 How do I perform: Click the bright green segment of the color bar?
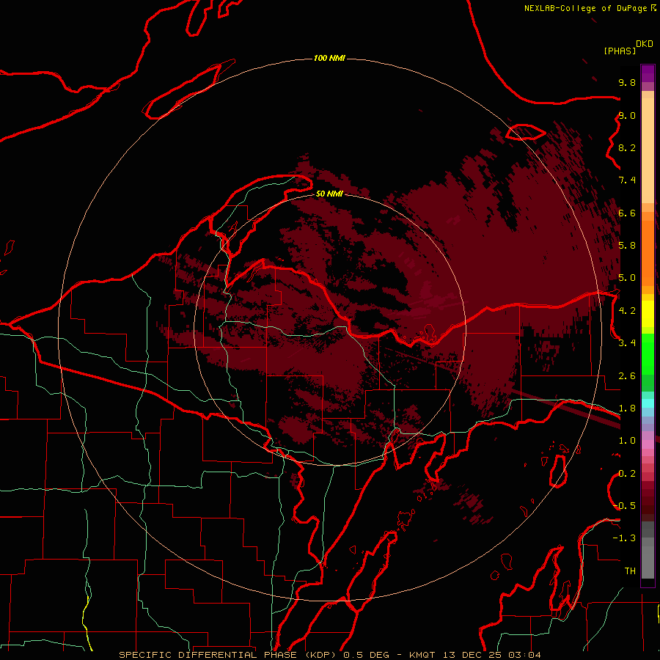[648, 354]
